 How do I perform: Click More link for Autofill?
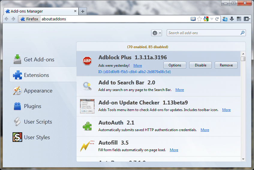click(174, 150)
